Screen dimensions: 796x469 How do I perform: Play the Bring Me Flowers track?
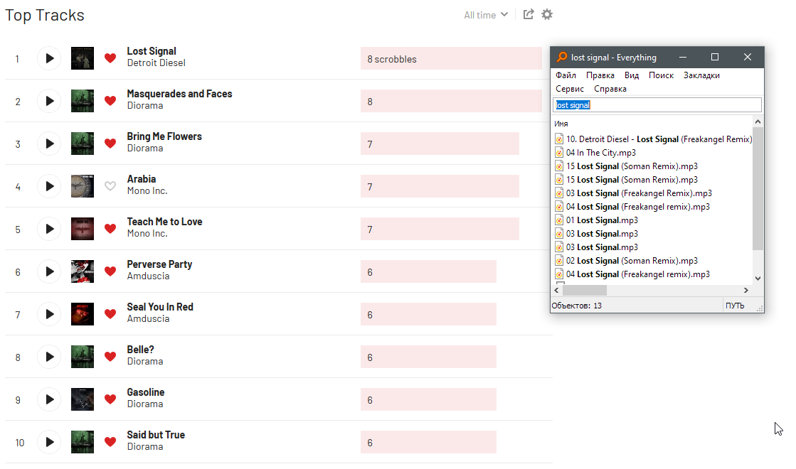[x=49, y=144]
